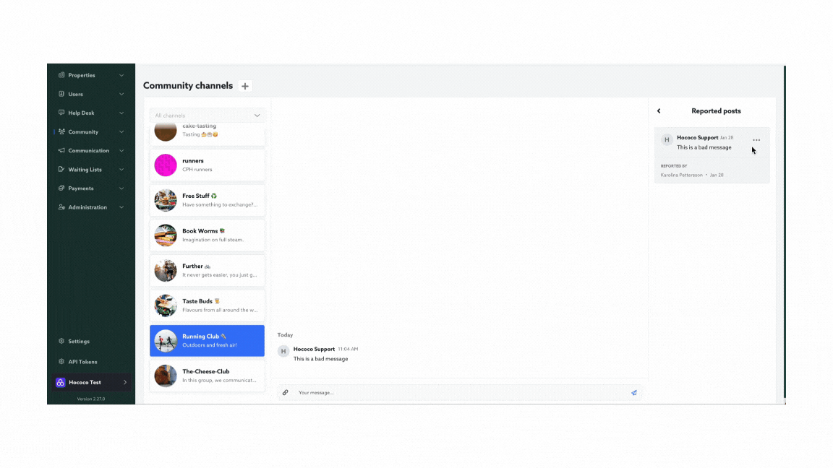Open three-dot menu on reported post
The width and height of the screenshot is (833, 468).
[x=756, y=140]
